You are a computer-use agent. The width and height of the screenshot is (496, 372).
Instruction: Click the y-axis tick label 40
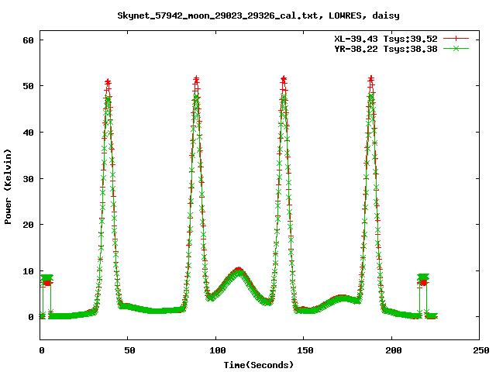click(x=28, y=133)
